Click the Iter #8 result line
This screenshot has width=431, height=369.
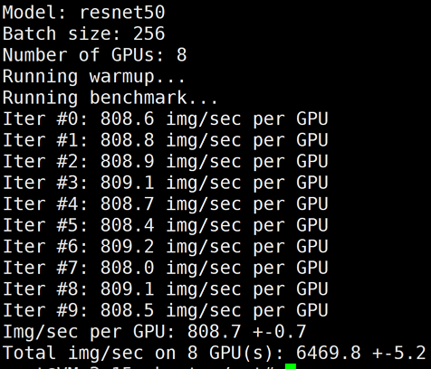(x=165, y=289)
